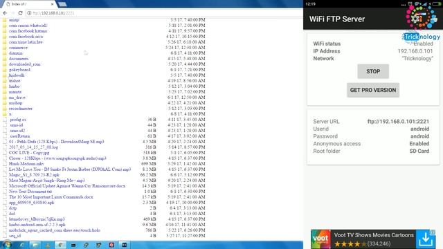Click the WiFi FTP Server title

(337, 19)
